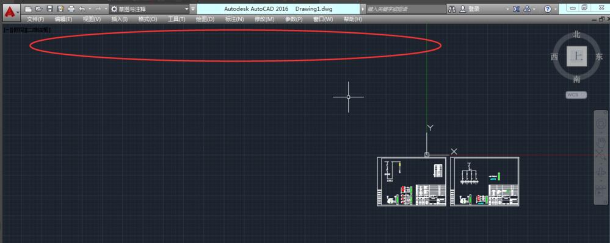Open the sign-in dropdown arrow

(x=507, y=9)
